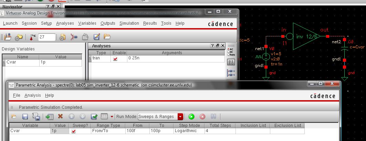Click the folder-with-gear setup icon in ADE toolbar

pos(19,37)
